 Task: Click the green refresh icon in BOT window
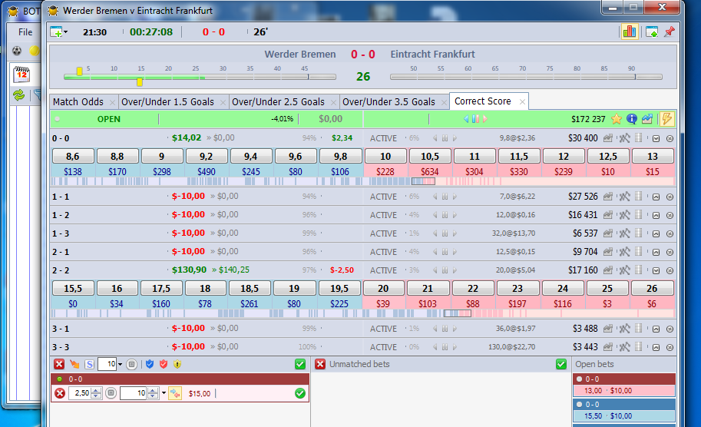coord(18,94)
